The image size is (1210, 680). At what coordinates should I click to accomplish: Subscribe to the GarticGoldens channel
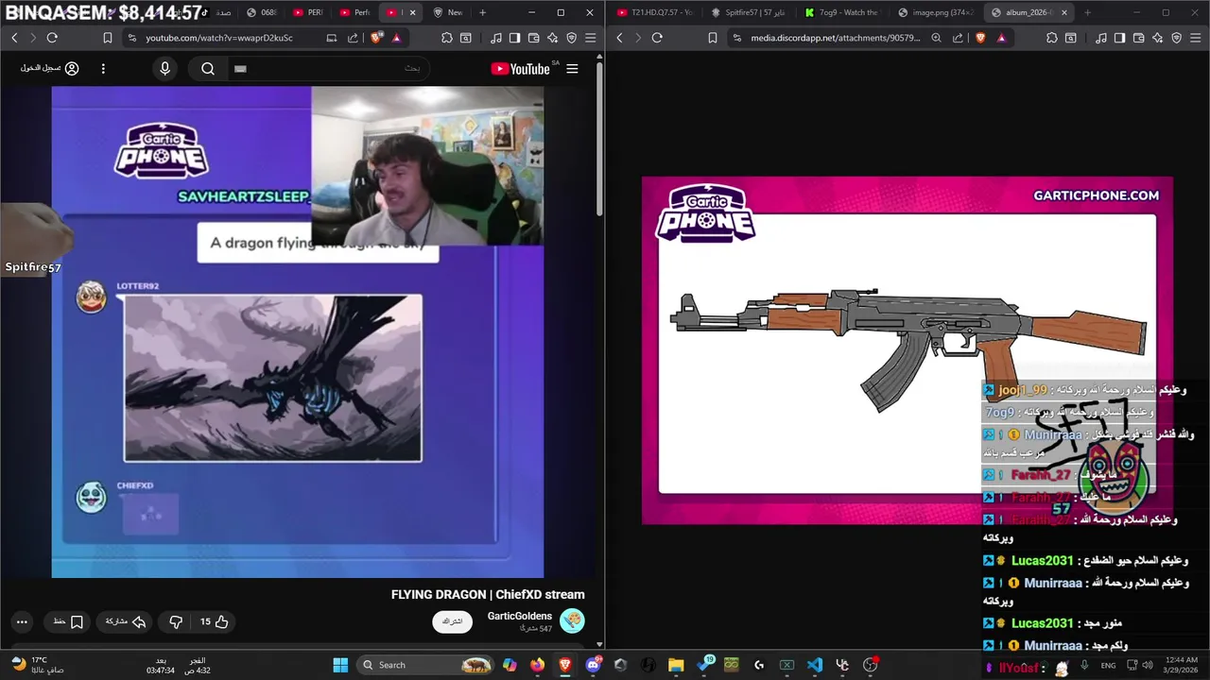click(452, 621)
